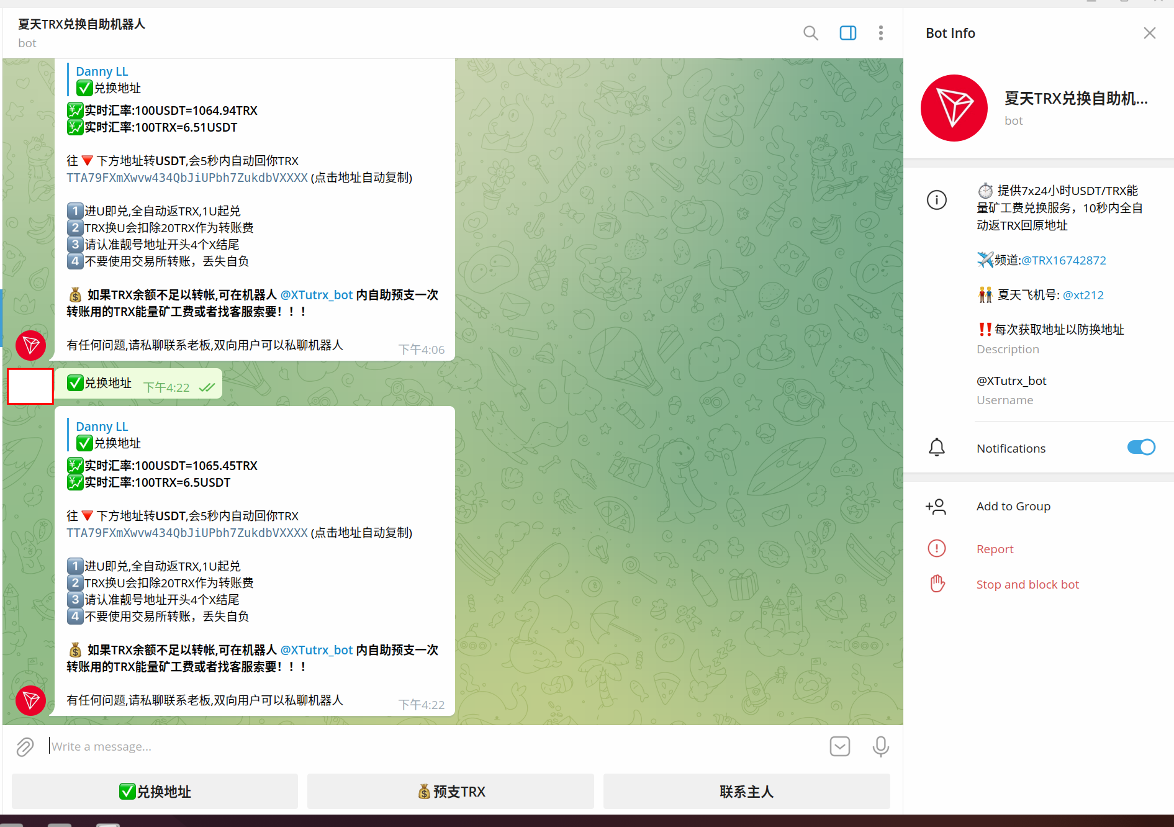The width and height of the screenshot is (1174, 827).
Task: Open the @xt212 contact link
Action: (x=1083, y=295)
